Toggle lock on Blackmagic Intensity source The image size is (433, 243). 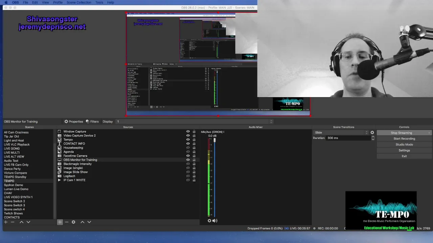(x=194, y=164)
